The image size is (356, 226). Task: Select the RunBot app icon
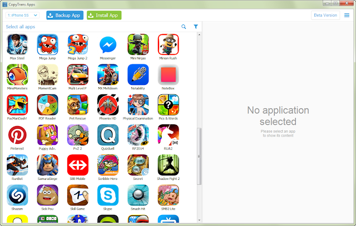pyautogui.click(x=17, y=165)
